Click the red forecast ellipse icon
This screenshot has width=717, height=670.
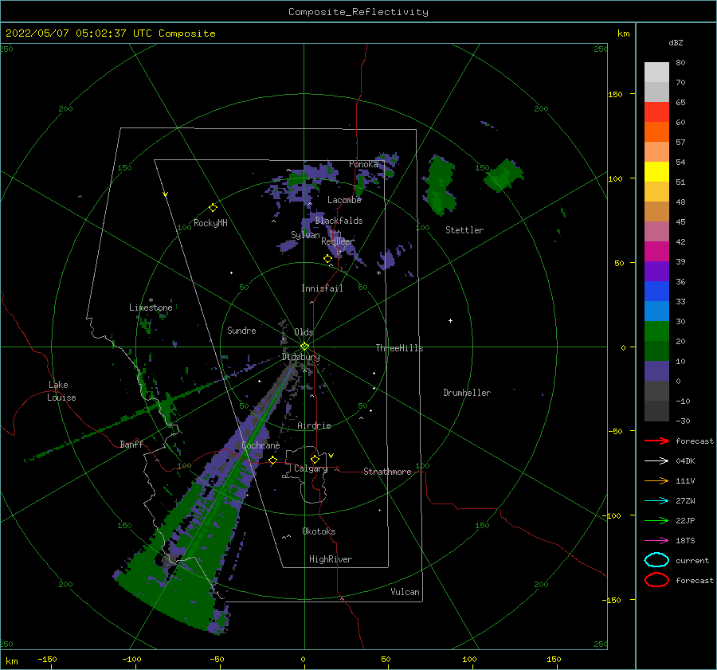tap(656, 580)
